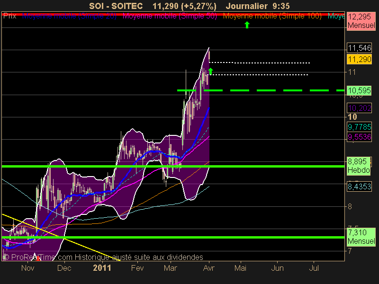Viewport: 379px width, 284px height.
Task: Click the green up arrow under the Simple 100 legend
Action: pyautogui.click(x=247, y=25)
